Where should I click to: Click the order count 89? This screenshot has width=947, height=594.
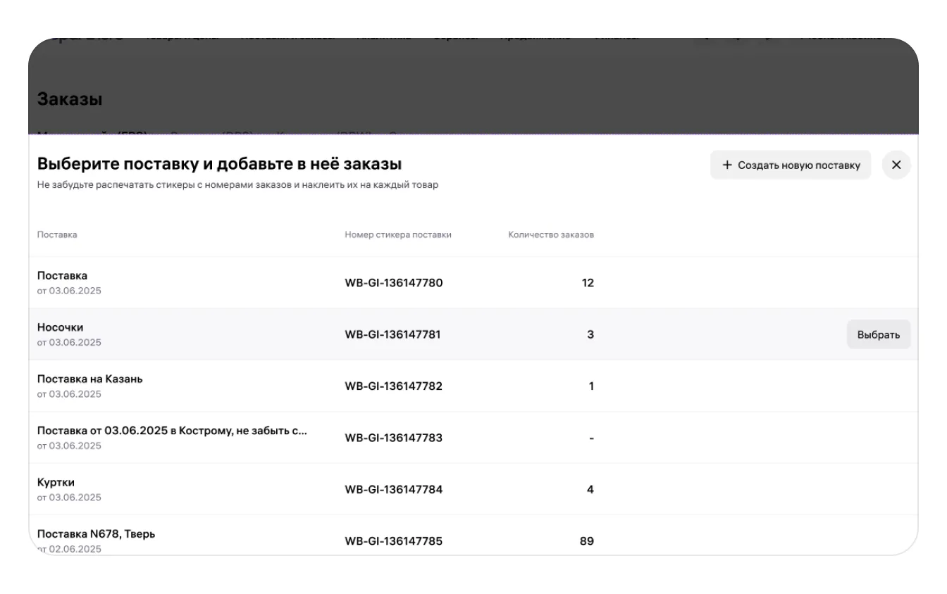(586, 541)
